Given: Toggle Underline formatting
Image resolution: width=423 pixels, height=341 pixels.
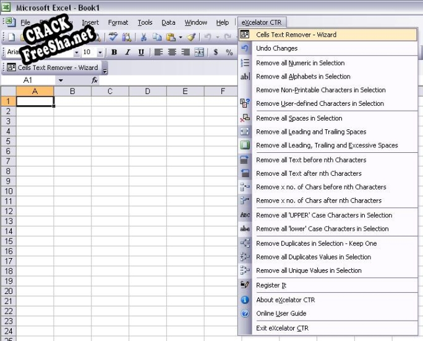Looking at the screenshot, I should pos(141,53).
